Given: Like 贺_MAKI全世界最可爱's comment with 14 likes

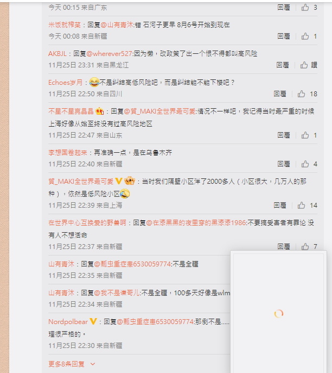Looking at the screenshot, I should coord(302,205).
